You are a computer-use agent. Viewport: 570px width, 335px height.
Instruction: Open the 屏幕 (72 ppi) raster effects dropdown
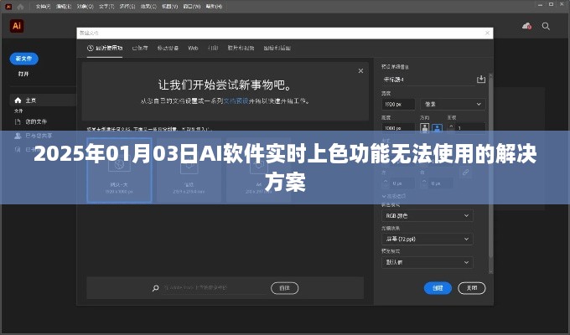pyautogui.click(x=427, y=239)
